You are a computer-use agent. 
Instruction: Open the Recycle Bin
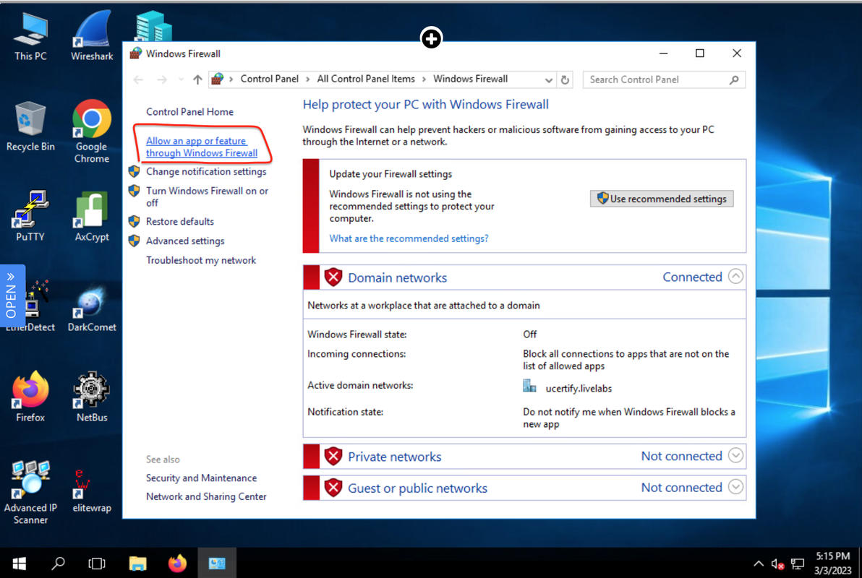[x=31, y=126]
